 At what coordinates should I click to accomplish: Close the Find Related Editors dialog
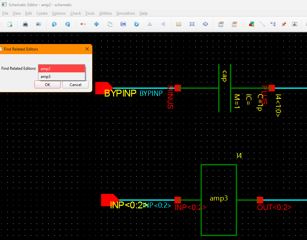pos(87,49)
